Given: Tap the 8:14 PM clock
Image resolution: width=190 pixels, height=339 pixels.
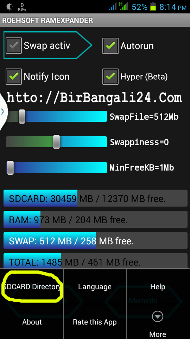Looking at the screenshot, I should click(x=173, y=7).
